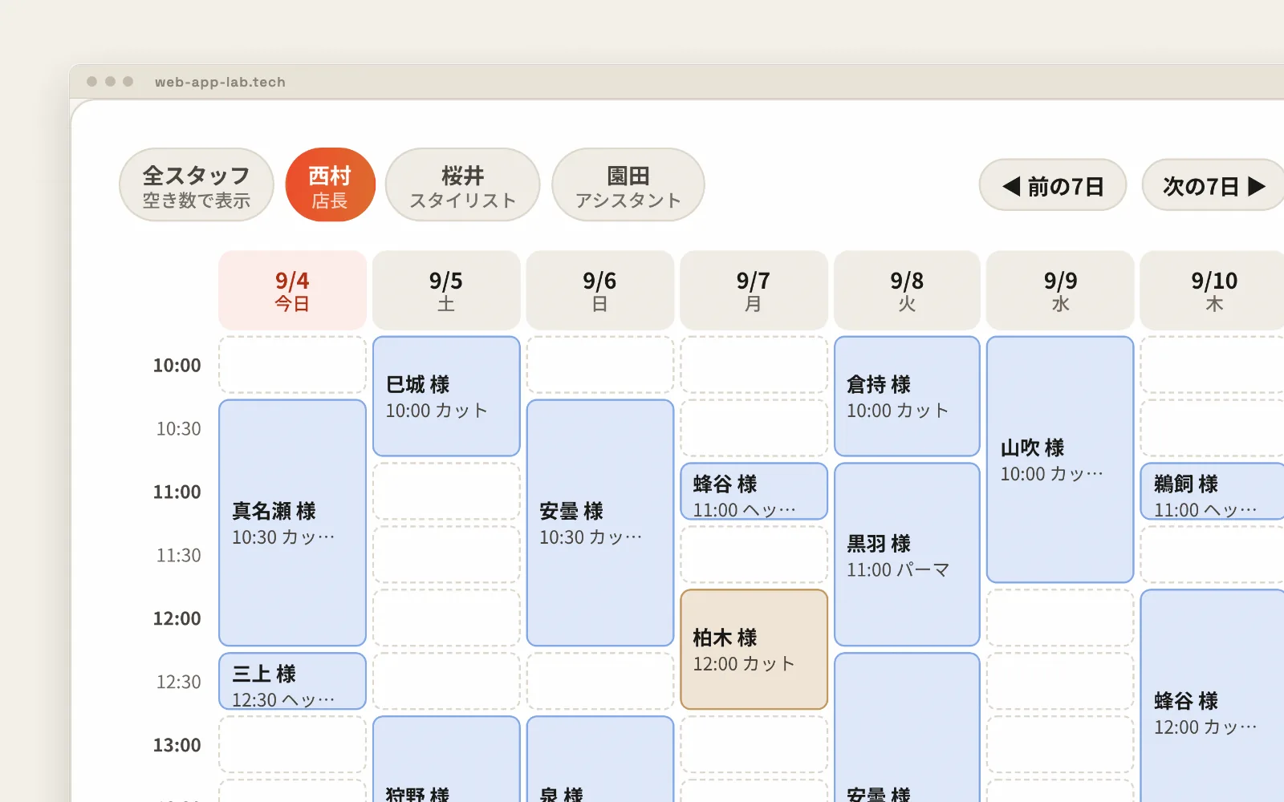The image size is (1284, 802).
Task: Open 山吹 様 10:00 appointment
Action: (x=1060, y=460)
